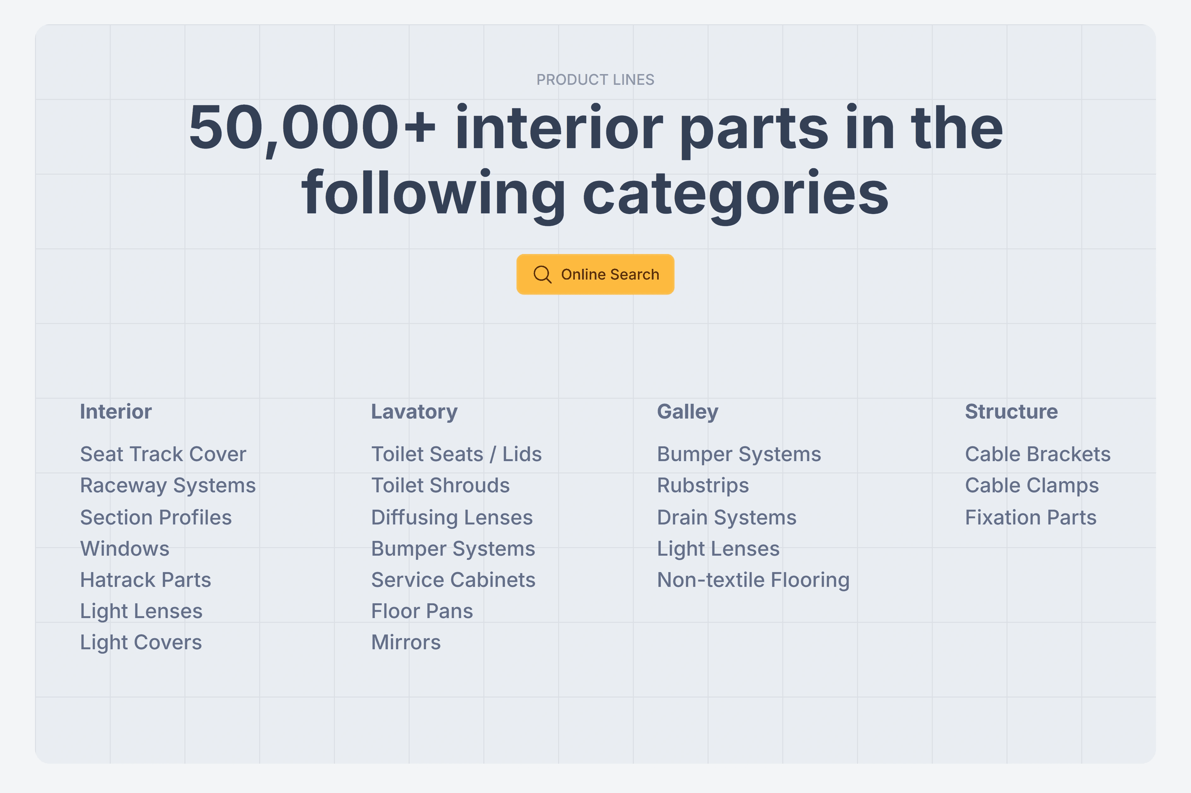Screen dimensions: 1191x793
Task: Open the Seat Track Cover link
Action: [163, 454]
